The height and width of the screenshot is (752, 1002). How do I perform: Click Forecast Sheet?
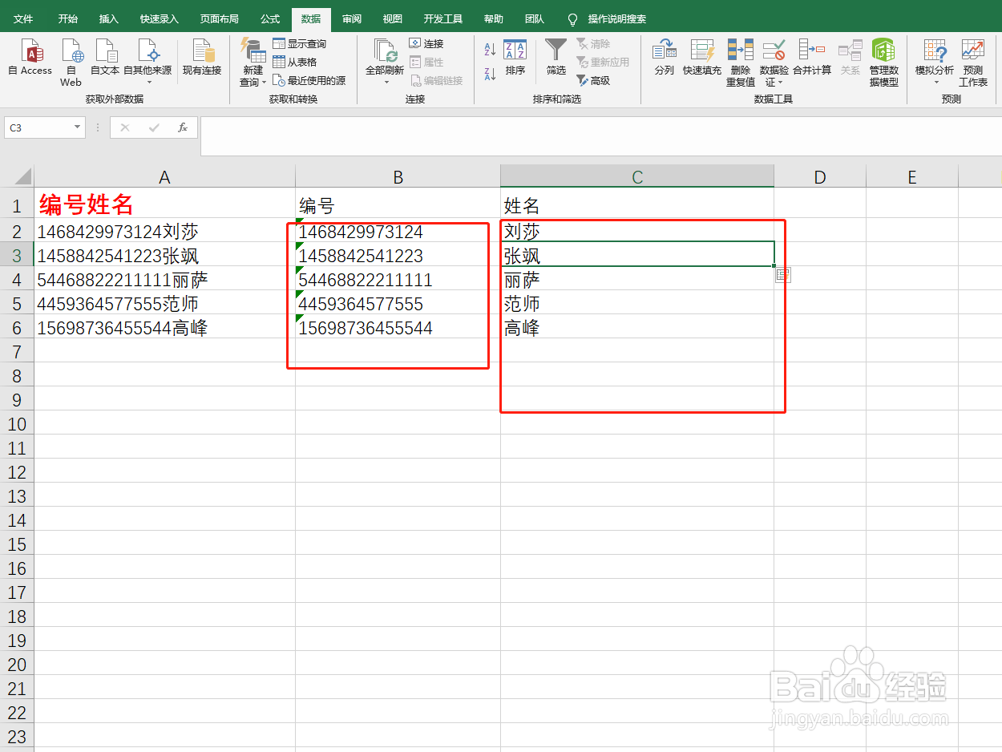click(973, 63)
